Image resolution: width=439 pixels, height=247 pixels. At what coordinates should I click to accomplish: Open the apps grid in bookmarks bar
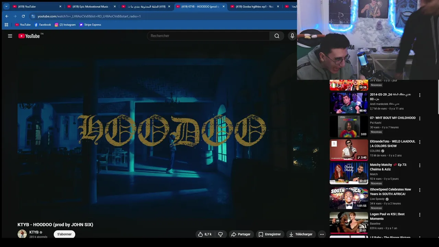(x=6, y=25)
